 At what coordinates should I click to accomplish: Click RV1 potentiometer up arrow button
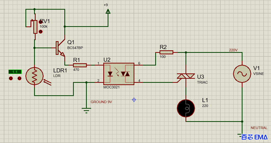(41, 22)
